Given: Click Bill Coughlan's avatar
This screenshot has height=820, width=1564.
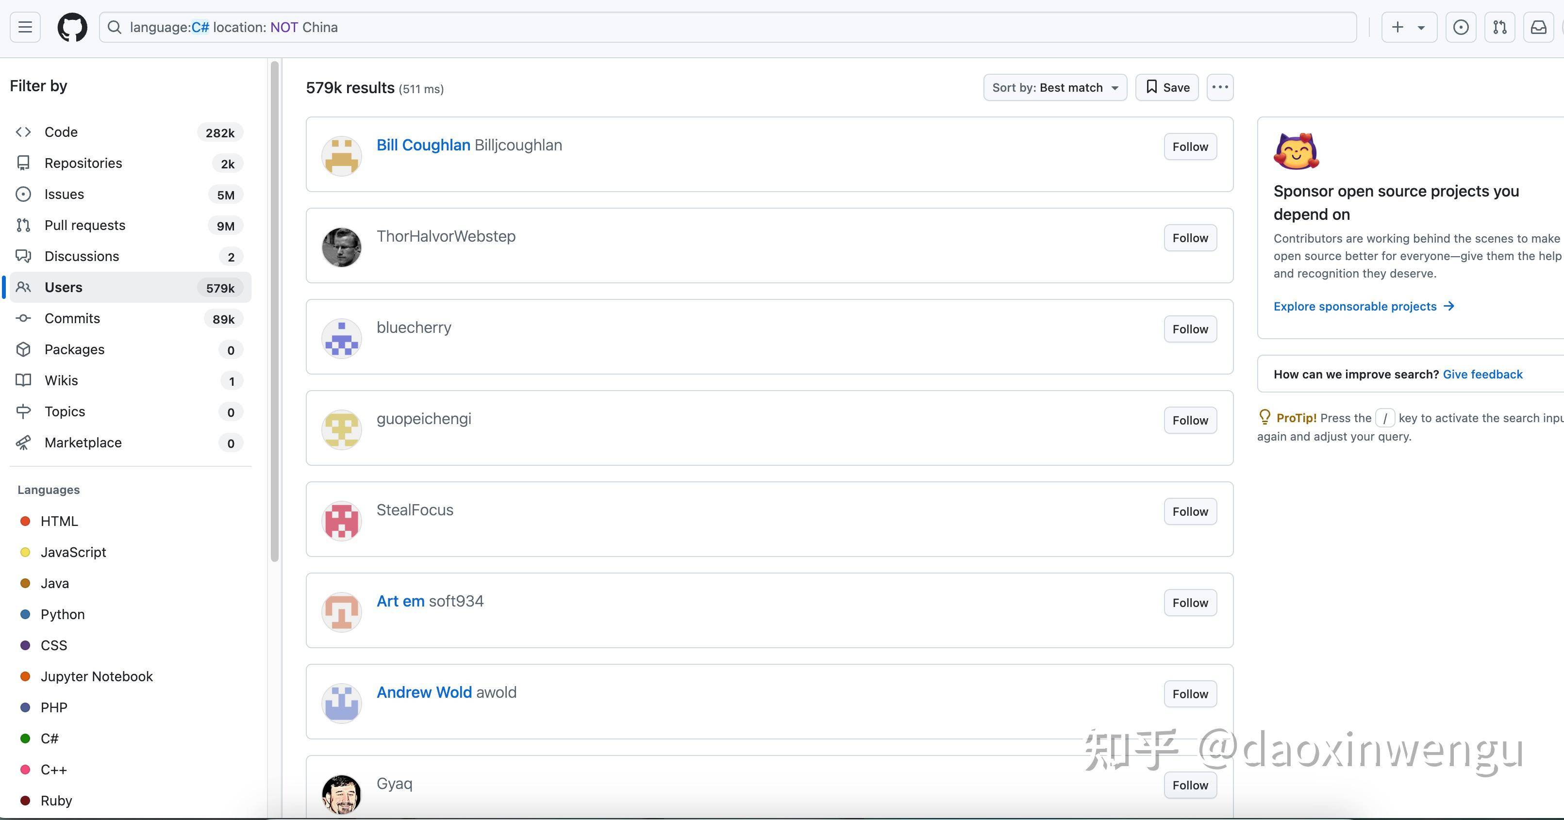Looking at the screenshot, I should click(341, 156).
